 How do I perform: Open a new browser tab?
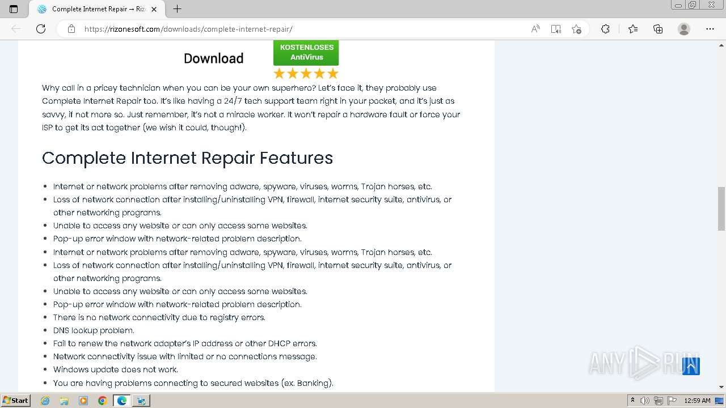177,9
